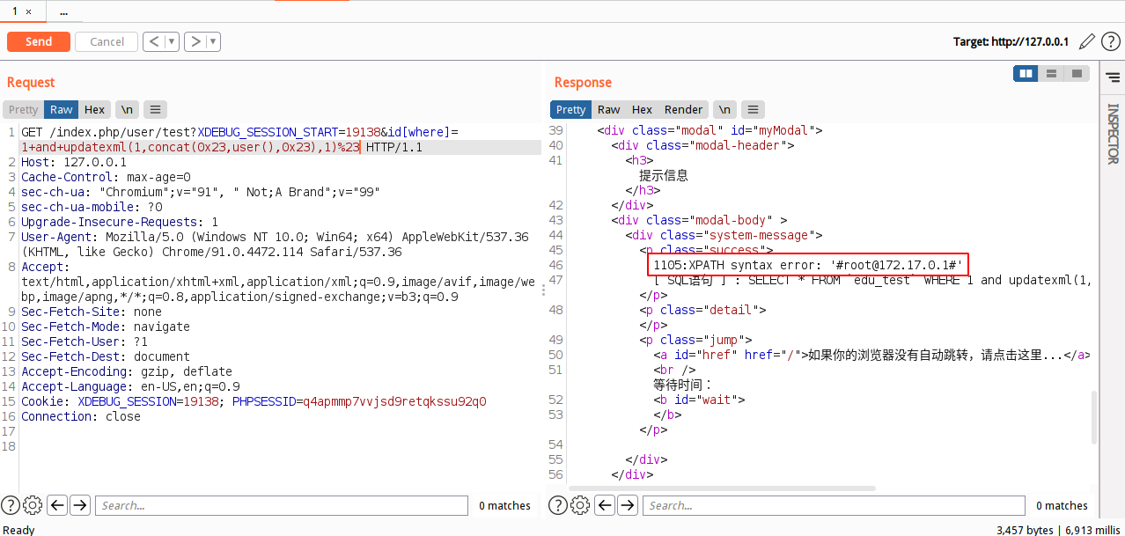1125x536 pixels.
Task: Click the Request '0 matches' label
Action: [x=504, y=505]
